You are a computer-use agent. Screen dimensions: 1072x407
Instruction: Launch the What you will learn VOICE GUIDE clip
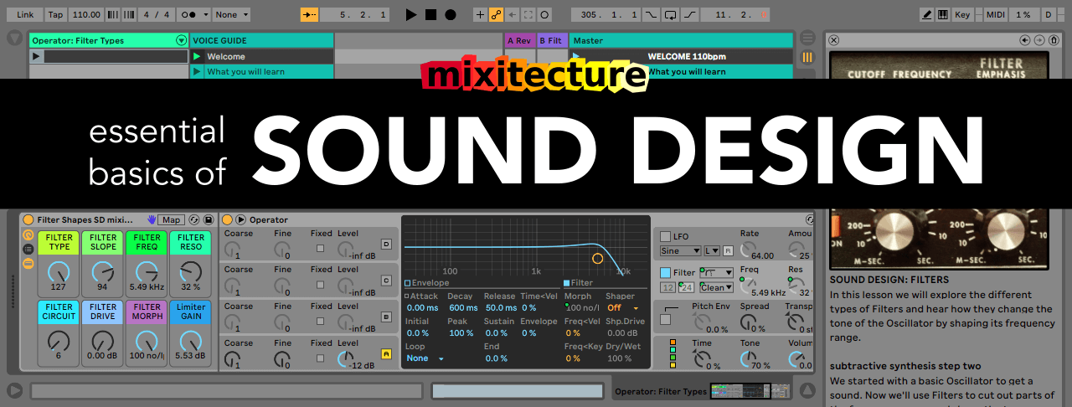point(198,71)
